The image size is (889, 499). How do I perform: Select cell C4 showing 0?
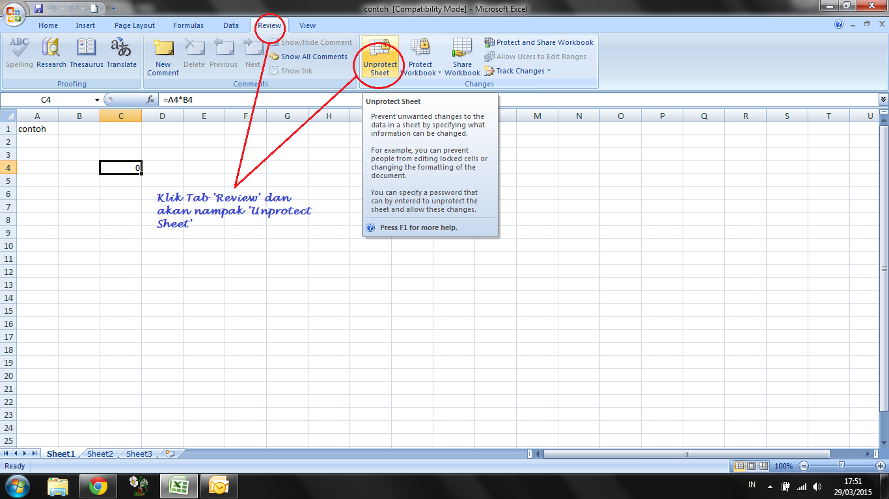tap(120, 168)
